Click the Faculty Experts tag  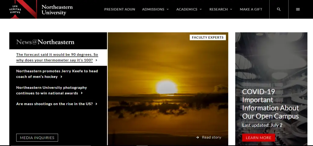[x=208, y=37]
